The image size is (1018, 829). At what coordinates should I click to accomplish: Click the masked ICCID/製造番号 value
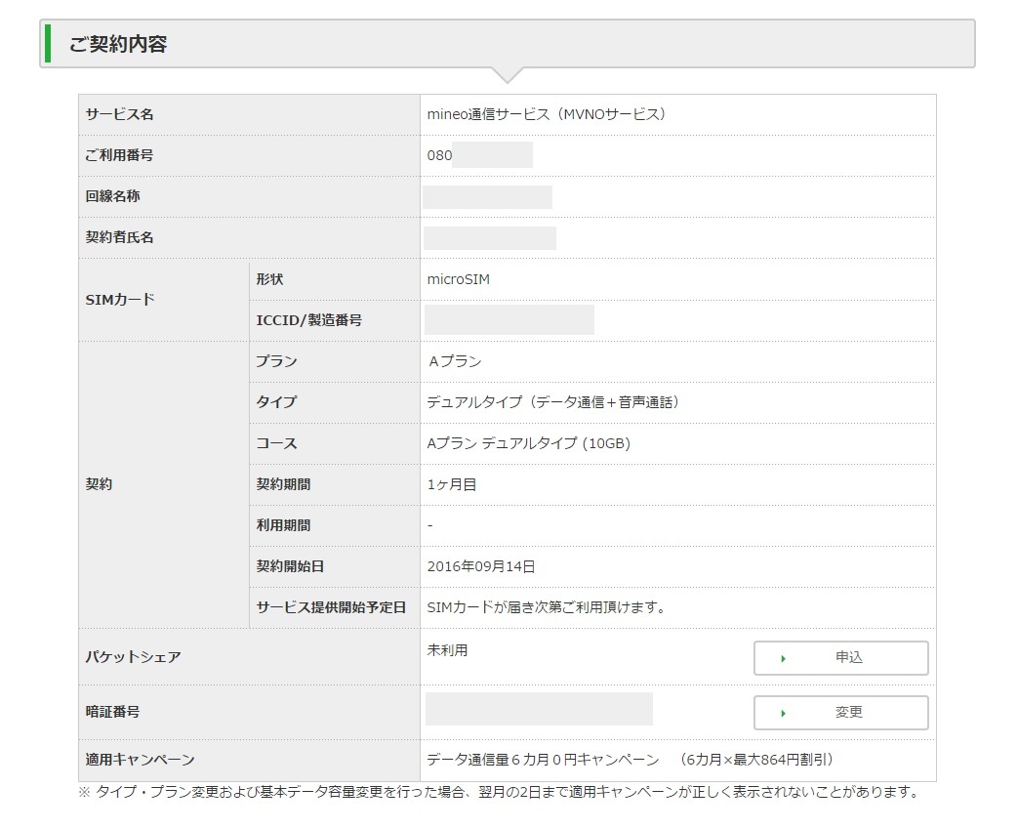tap(509, 319)
